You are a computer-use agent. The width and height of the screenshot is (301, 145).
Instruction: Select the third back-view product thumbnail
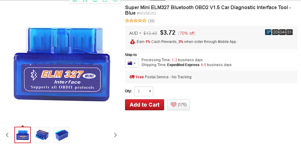tap(62, 135)
